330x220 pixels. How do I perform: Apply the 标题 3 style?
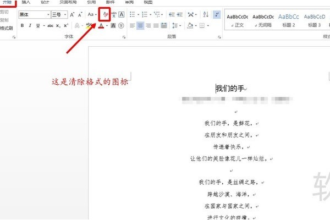coord(315,21)
